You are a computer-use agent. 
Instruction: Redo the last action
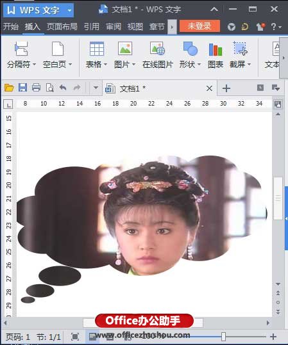coord(77,88)
